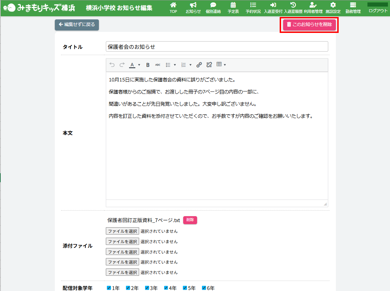Click 編集せずに戻る button
The image size is (390, 291).
77,25
